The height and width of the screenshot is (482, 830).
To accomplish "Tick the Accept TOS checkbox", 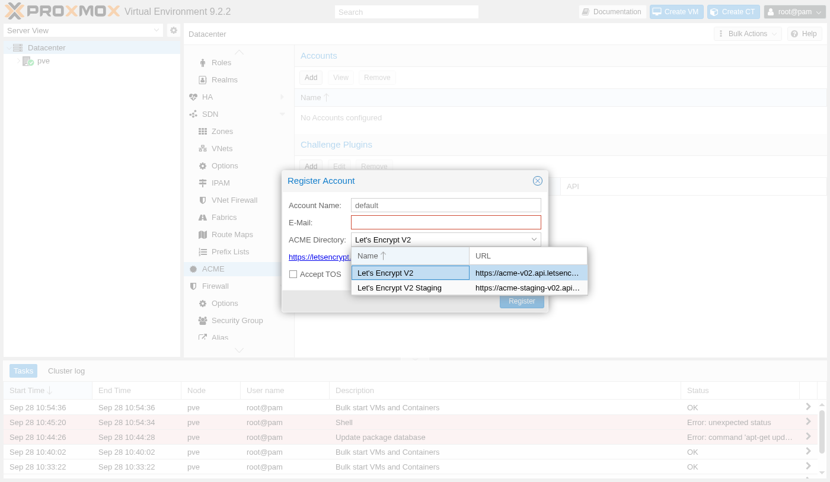I will click(x=293, y=274).
